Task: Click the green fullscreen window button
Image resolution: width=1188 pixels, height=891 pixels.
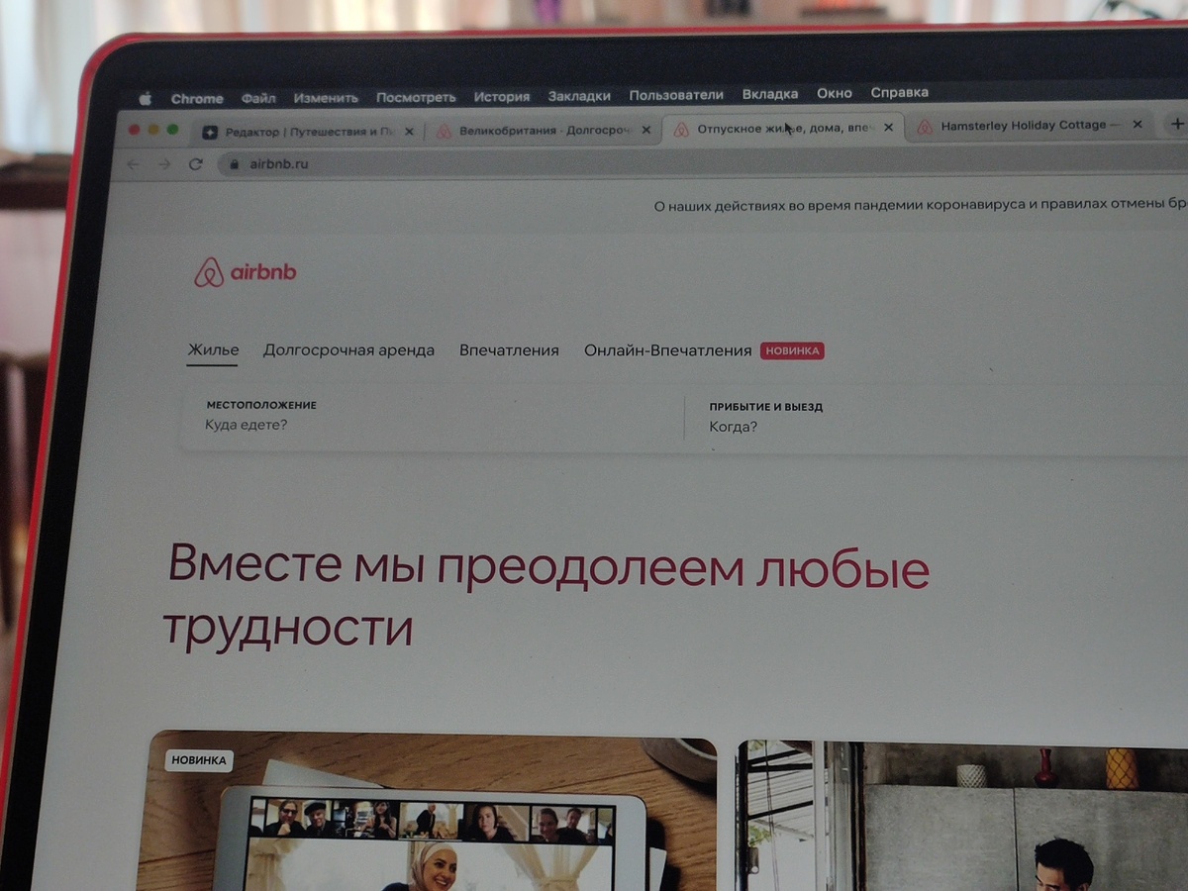Action: (172, 130)
